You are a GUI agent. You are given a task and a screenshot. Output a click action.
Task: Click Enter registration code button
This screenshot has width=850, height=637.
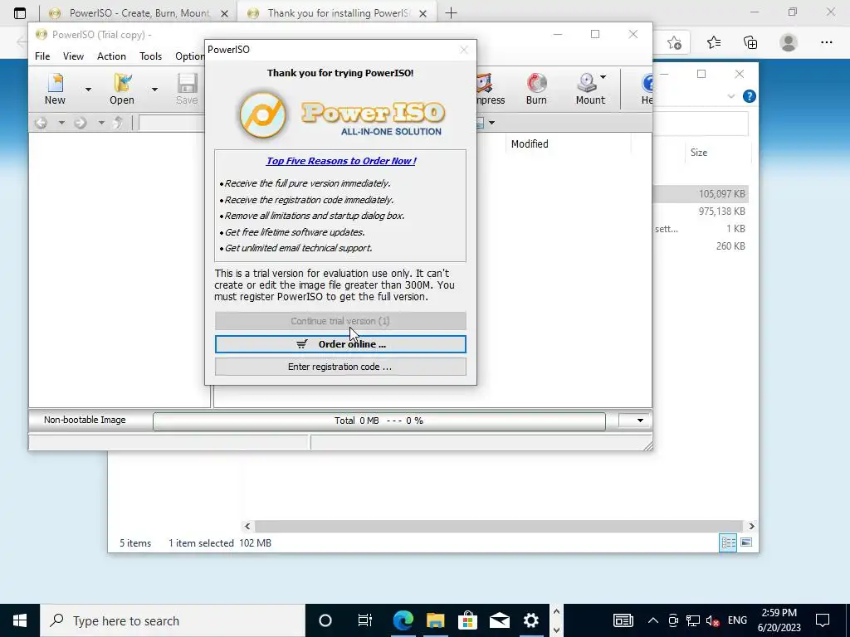coord(340,367)
